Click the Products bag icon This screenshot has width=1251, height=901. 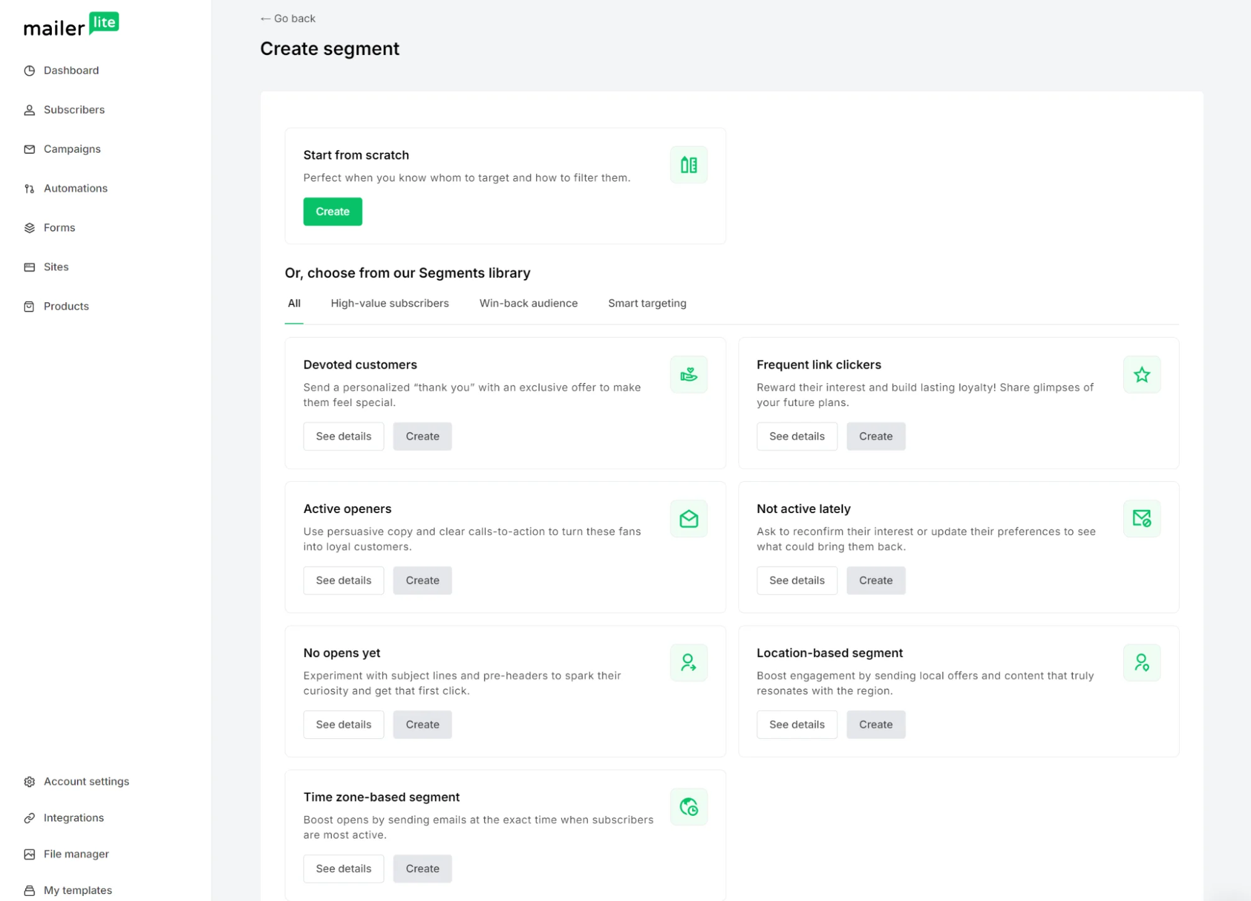click(x=29, y=307)
